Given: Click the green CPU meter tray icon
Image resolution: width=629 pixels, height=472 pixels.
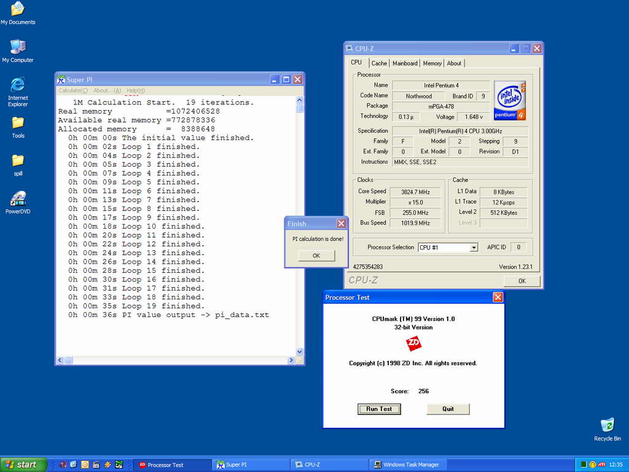Looking at the screenshot, I should pyautogui.click(x=584, y=465).
